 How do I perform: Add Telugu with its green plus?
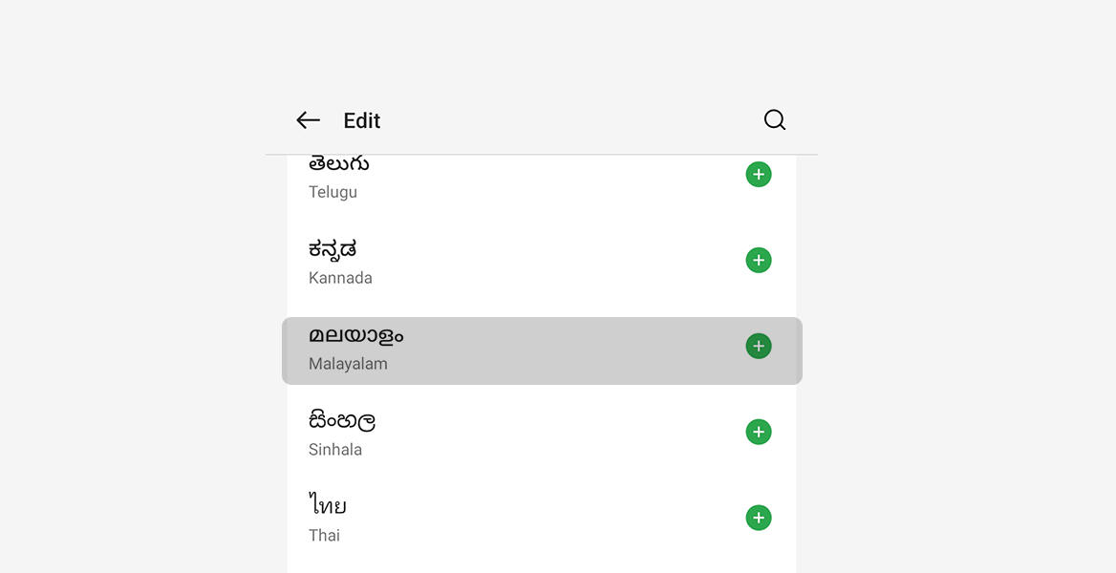pos(759,175)
